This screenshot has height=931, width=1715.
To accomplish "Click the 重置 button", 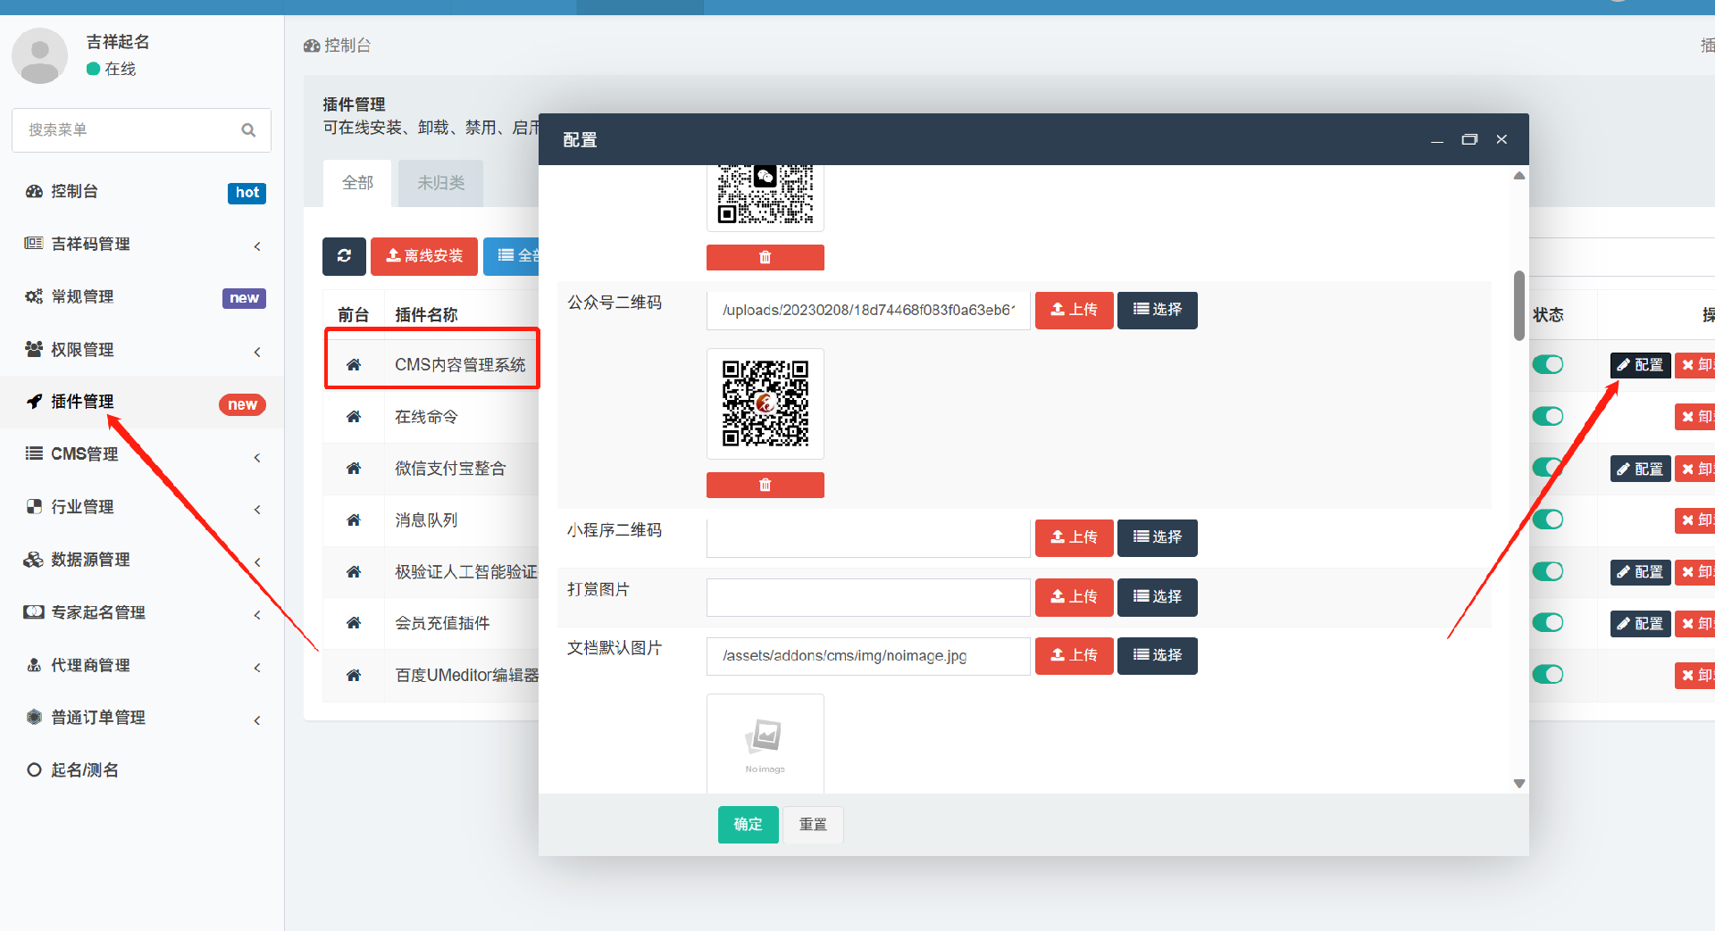I will click(813, 825).
